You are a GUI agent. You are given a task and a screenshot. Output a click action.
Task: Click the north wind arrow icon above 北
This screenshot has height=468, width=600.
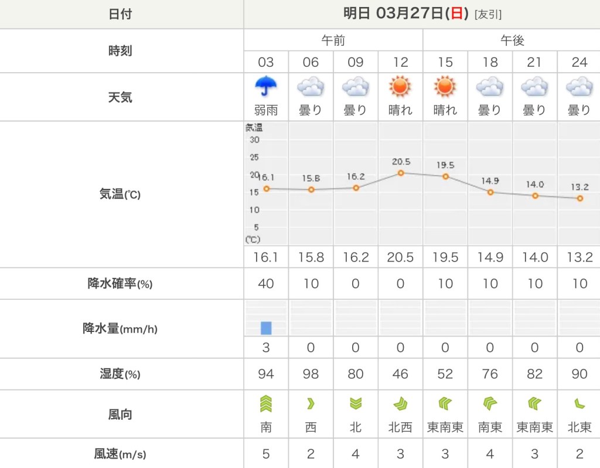pyautogui.click(x=355, y=404)
